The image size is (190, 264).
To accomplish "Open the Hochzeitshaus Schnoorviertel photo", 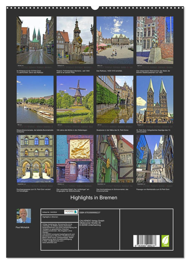I will pyautogui.click(x=115, y=159).
